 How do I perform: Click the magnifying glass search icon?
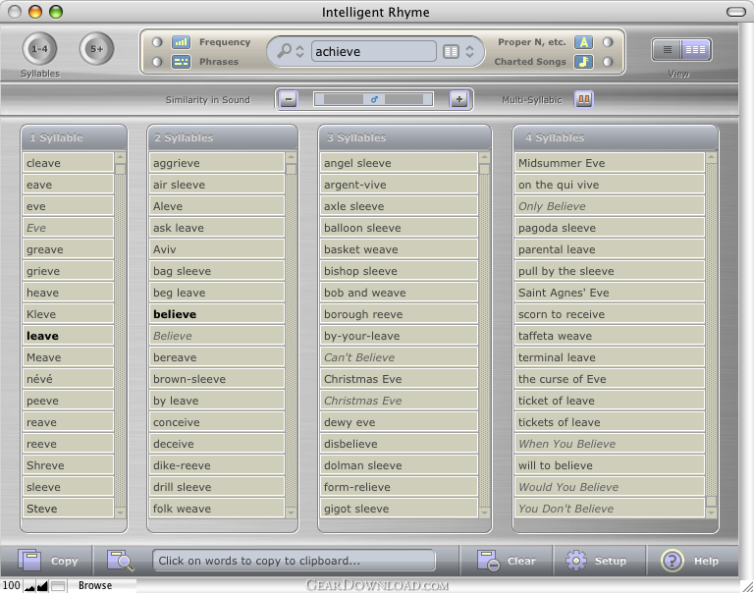click(284, 50)
